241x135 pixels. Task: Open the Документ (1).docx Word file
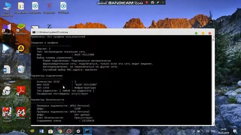click(x=7, y=72)
